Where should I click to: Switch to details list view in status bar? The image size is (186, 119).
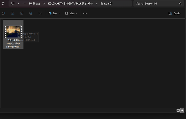click(178, 110)
